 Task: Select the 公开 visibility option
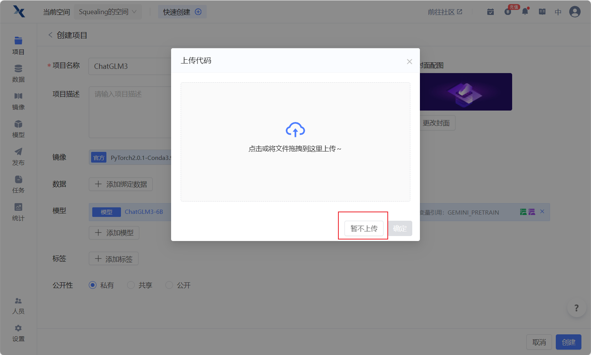(x=169, y=285)
